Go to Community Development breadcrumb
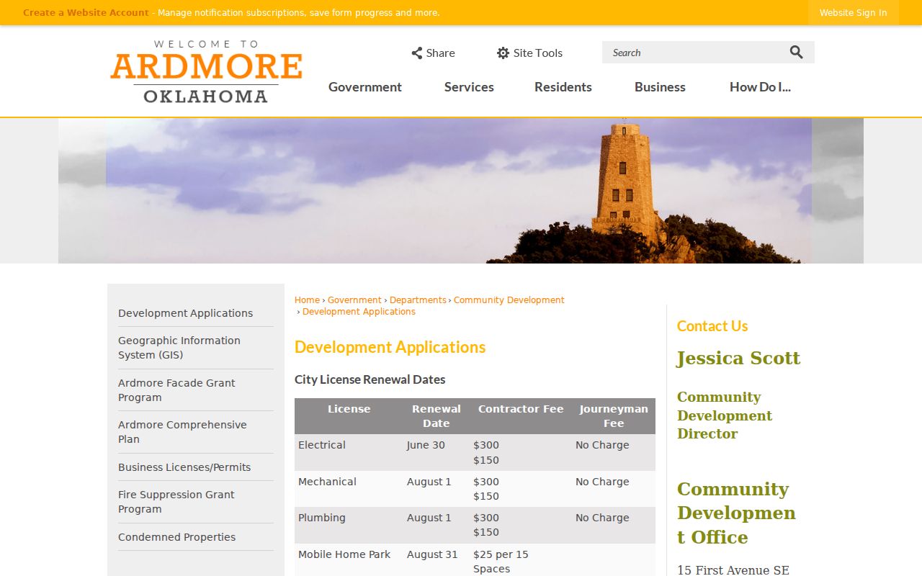 [509, 300]
